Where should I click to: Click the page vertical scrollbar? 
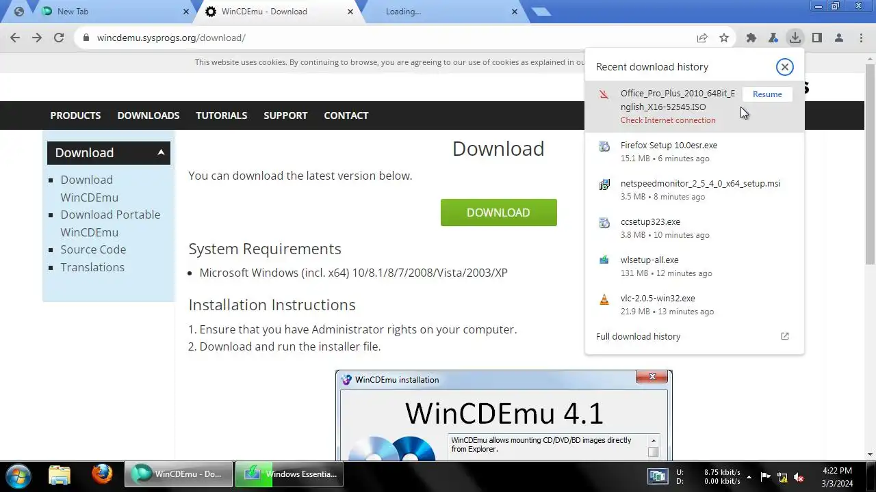click(x=870, y=164)
